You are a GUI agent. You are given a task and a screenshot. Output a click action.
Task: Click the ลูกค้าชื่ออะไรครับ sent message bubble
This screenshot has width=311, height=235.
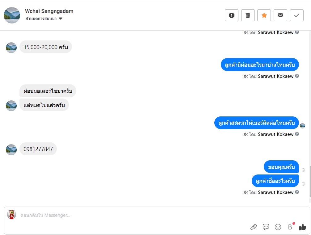pos(275,181)
